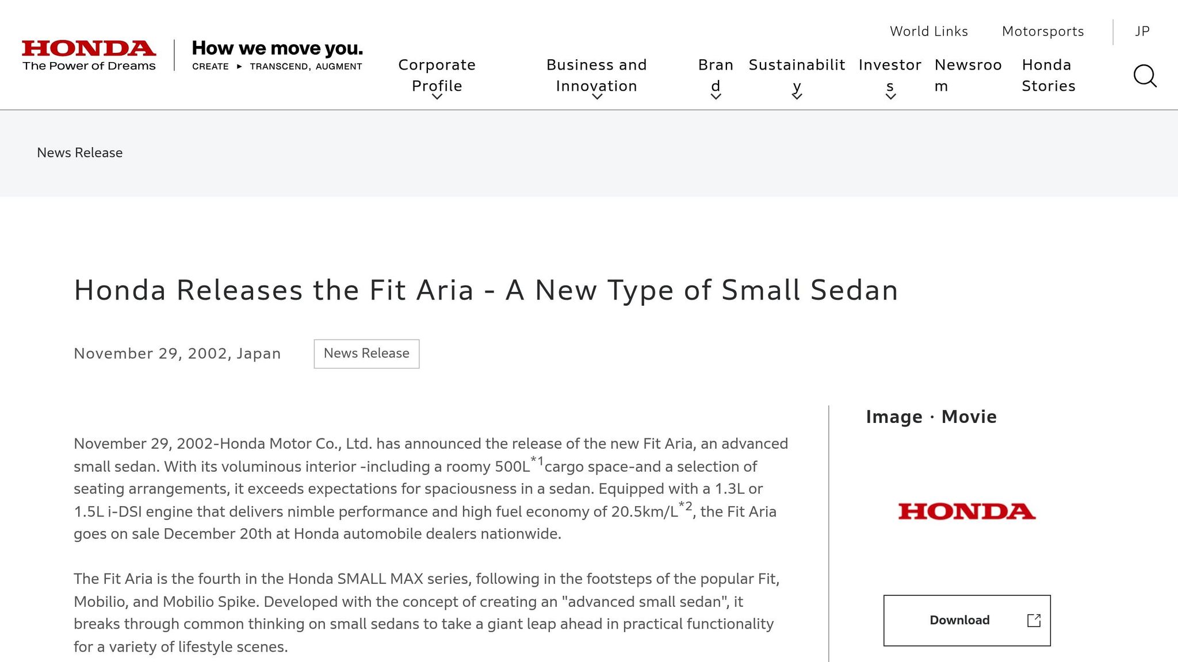Switch to the Honda Stories section
The image size is (1178, 662).
pos(1048,75)
